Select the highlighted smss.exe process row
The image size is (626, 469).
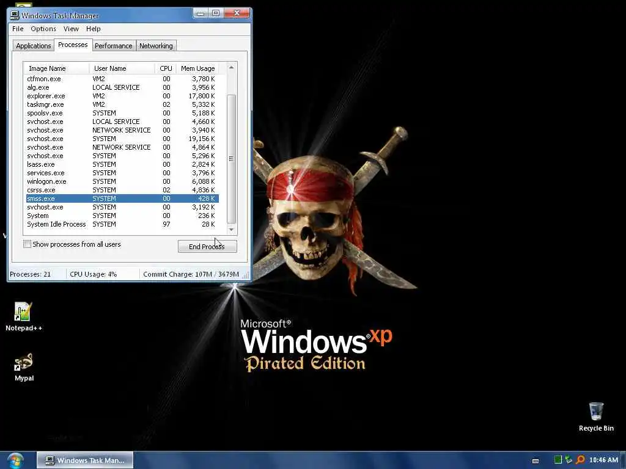[x=122, y=198]
